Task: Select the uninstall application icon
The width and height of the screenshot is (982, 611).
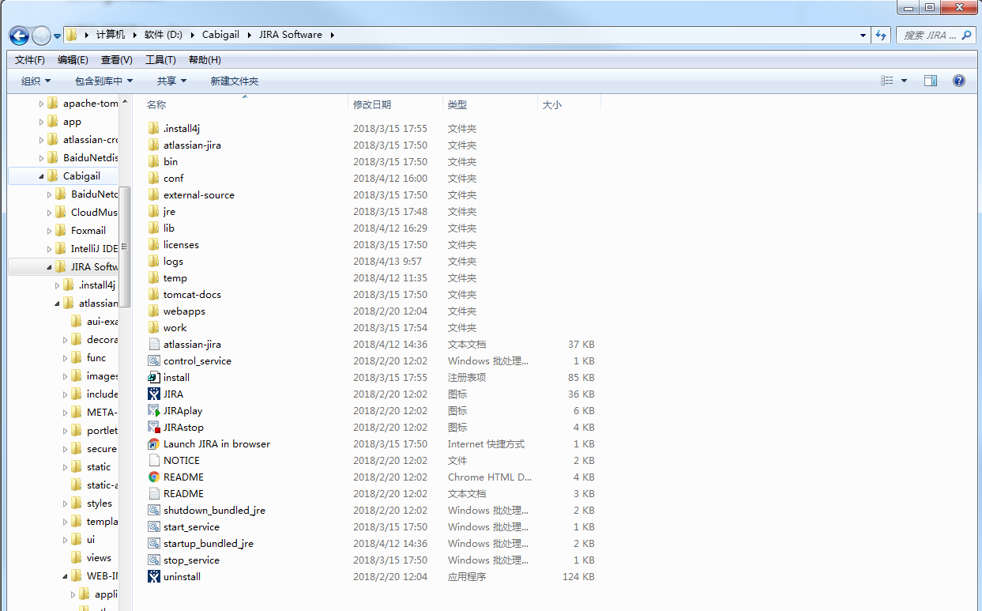Action: pos(154,576)
